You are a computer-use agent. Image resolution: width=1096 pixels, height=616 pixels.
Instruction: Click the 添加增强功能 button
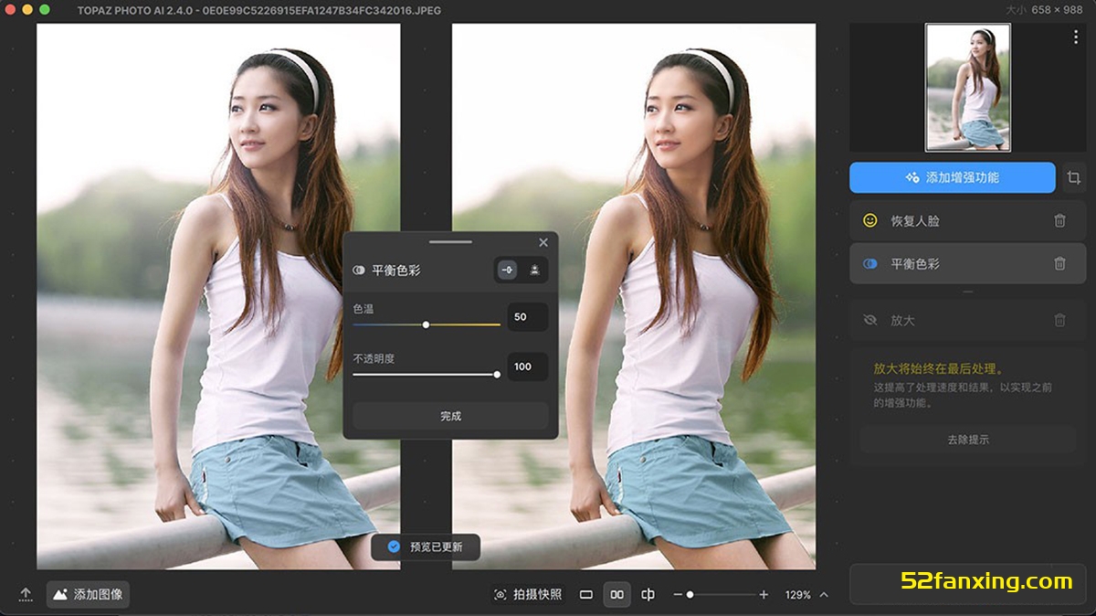(x=952, y=177)
